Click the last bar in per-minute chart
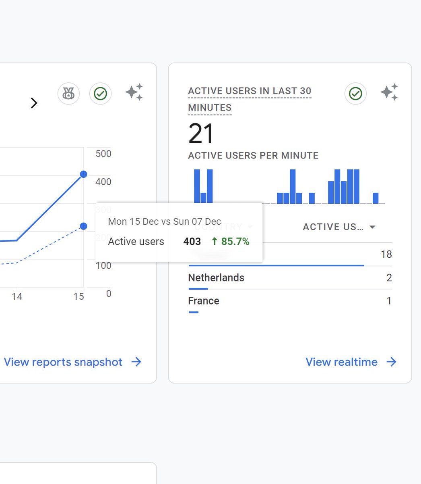The image size is (421, 484). [x=376, y=198]
